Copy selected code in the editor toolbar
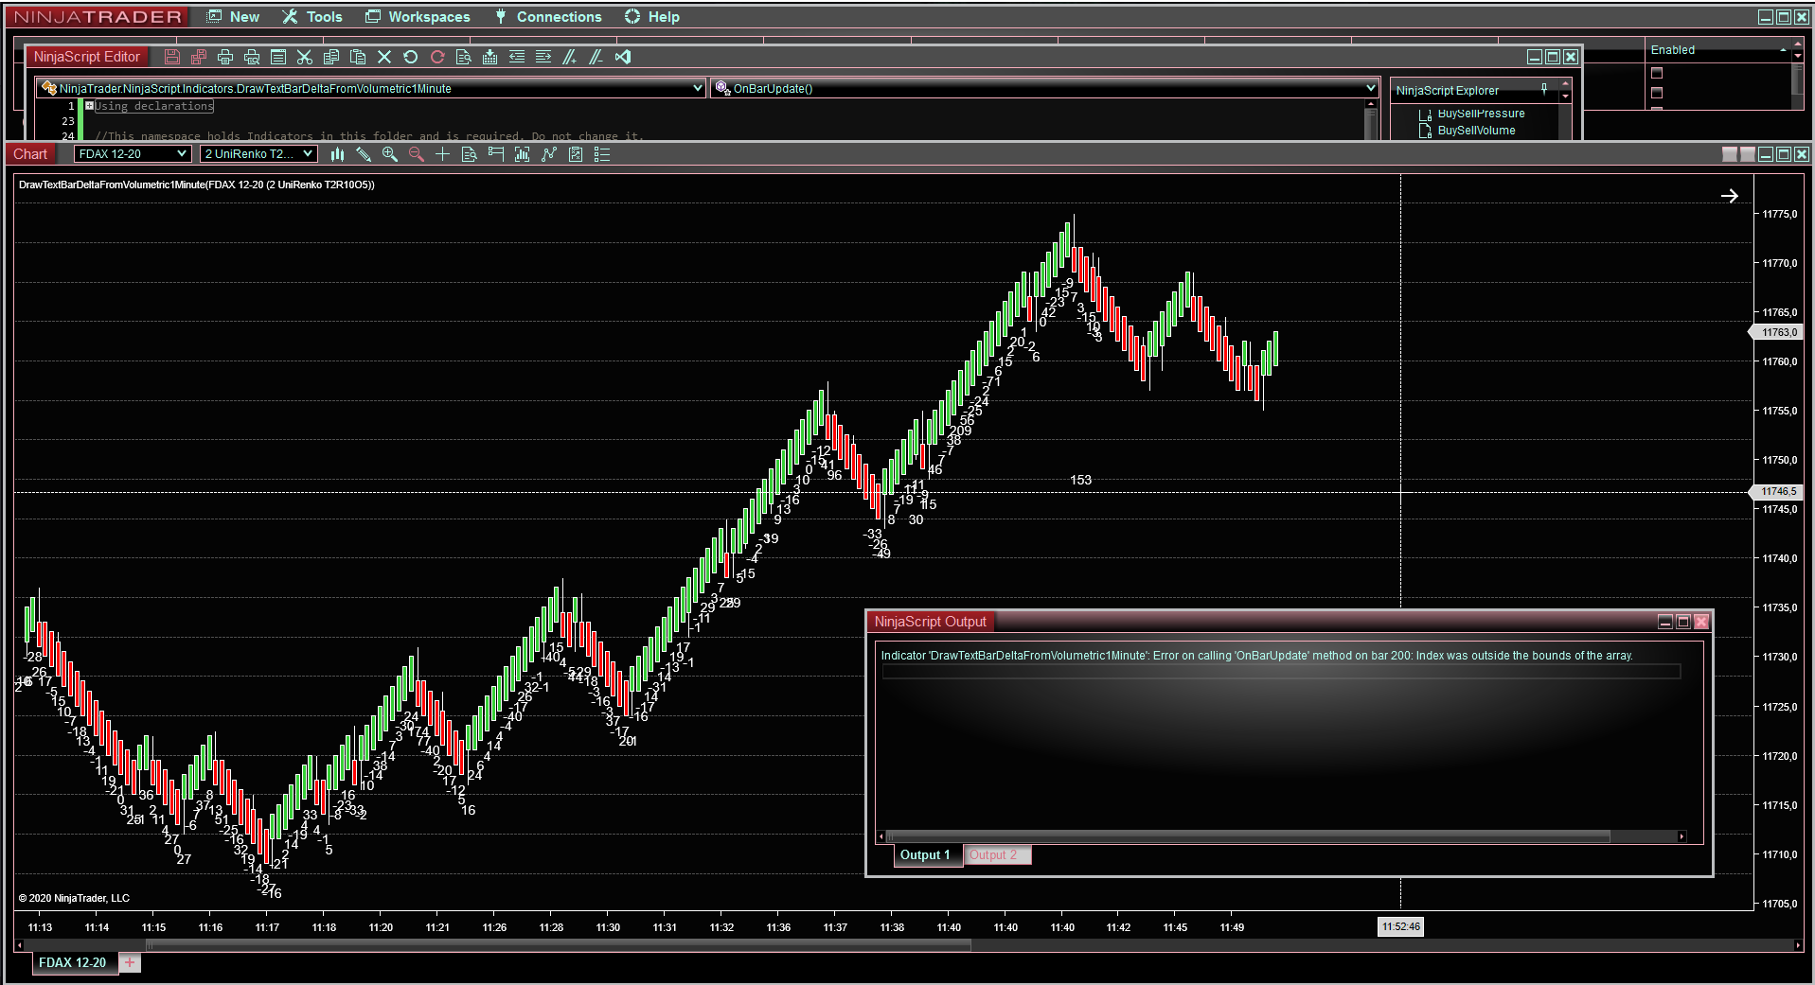1815x985 pixels. point(331,57)
